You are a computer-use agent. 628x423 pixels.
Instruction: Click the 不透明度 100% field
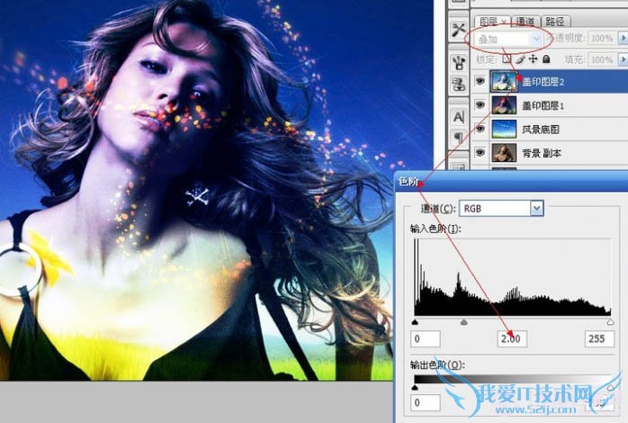[603, 38]
